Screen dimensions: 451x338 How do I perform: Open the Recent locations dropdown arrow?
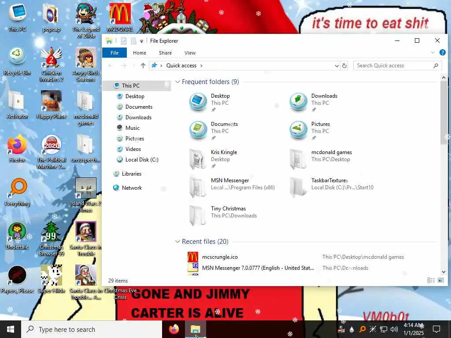[134, 66]
